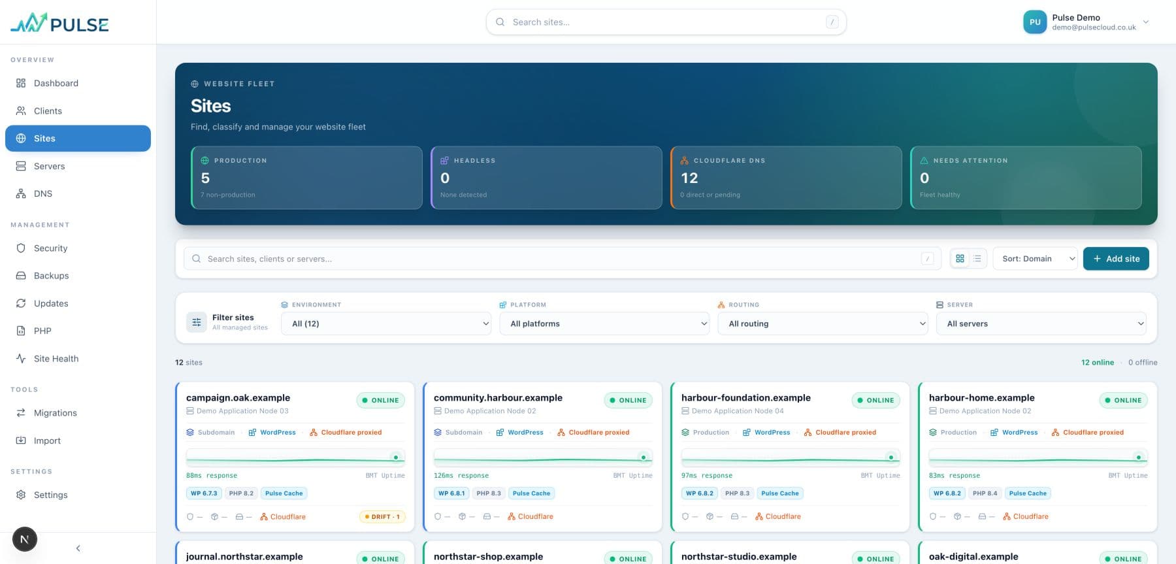1176x564 pixels.
Task: Open the All routing dropdown
Action: coord(823,323)
